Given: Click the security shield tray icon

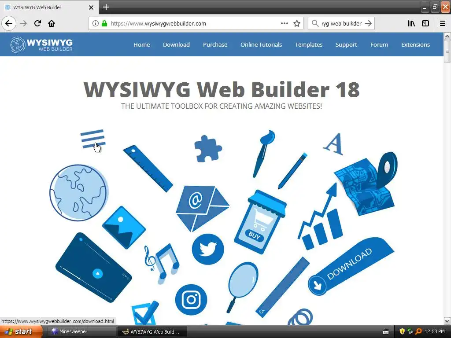Looking at the screenshot, I should (x=402, y=332).
